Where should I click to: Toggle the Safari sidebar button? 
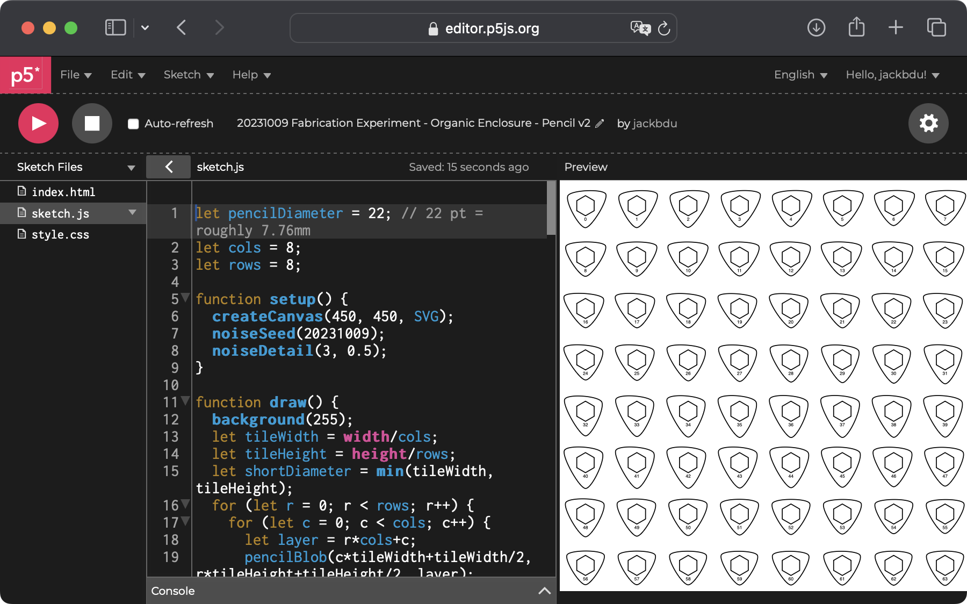pyautogui.click(x=116, y=28)
